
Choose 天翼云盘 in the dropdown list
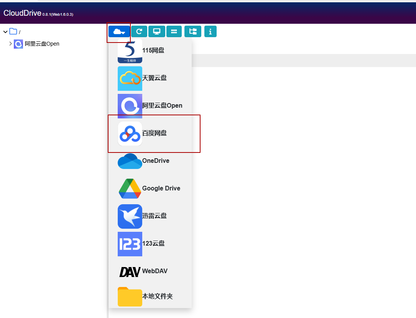tap(154, 78)
